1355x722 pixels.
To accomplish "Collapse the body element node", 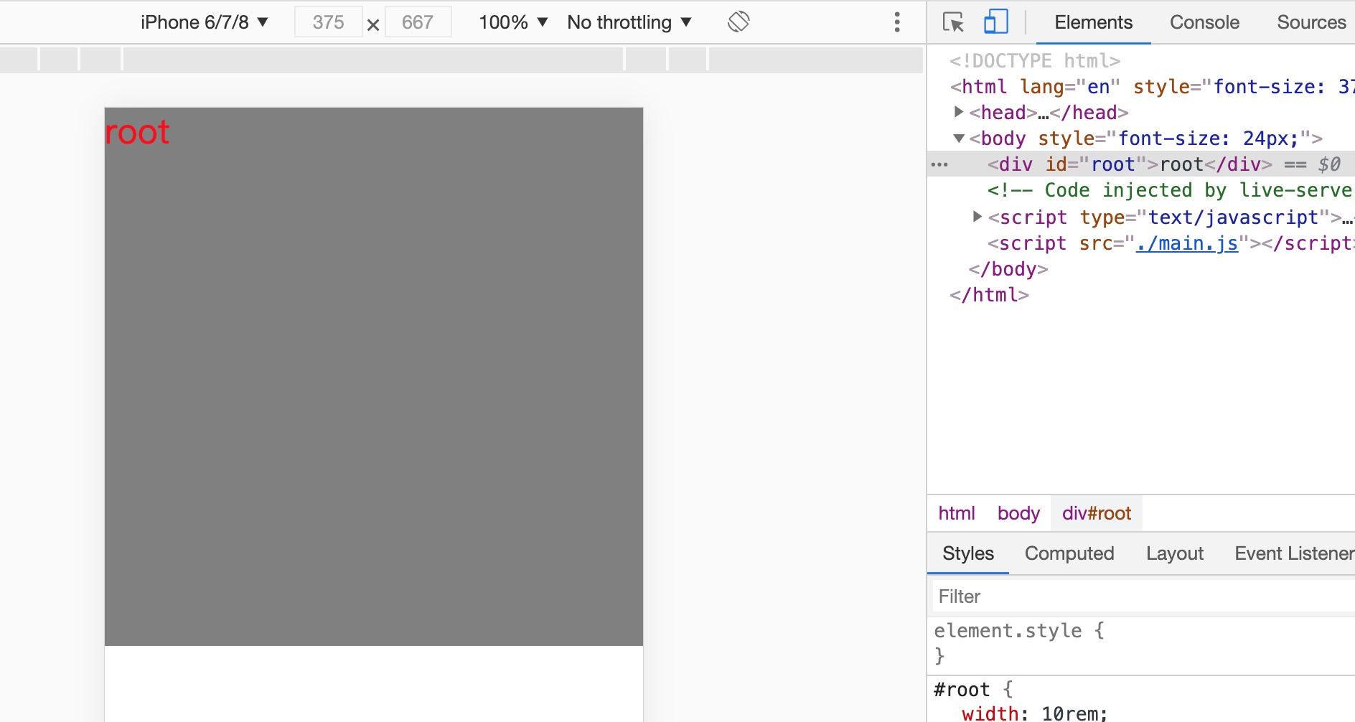I will 958,138.
